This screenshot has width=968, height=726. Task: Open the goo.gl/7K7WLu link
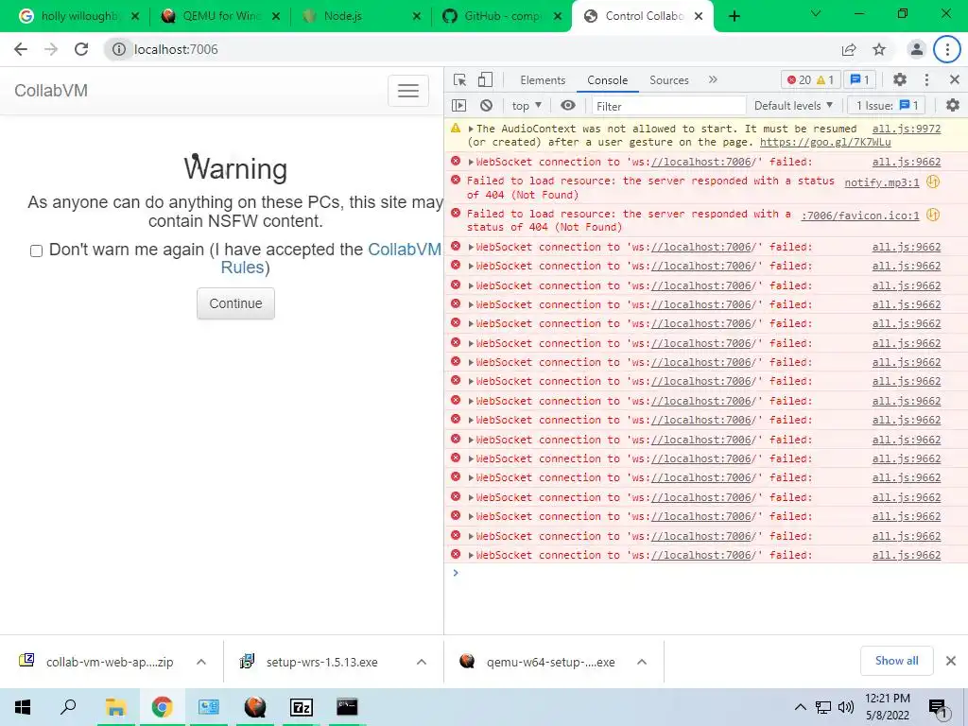pos(825,142)
